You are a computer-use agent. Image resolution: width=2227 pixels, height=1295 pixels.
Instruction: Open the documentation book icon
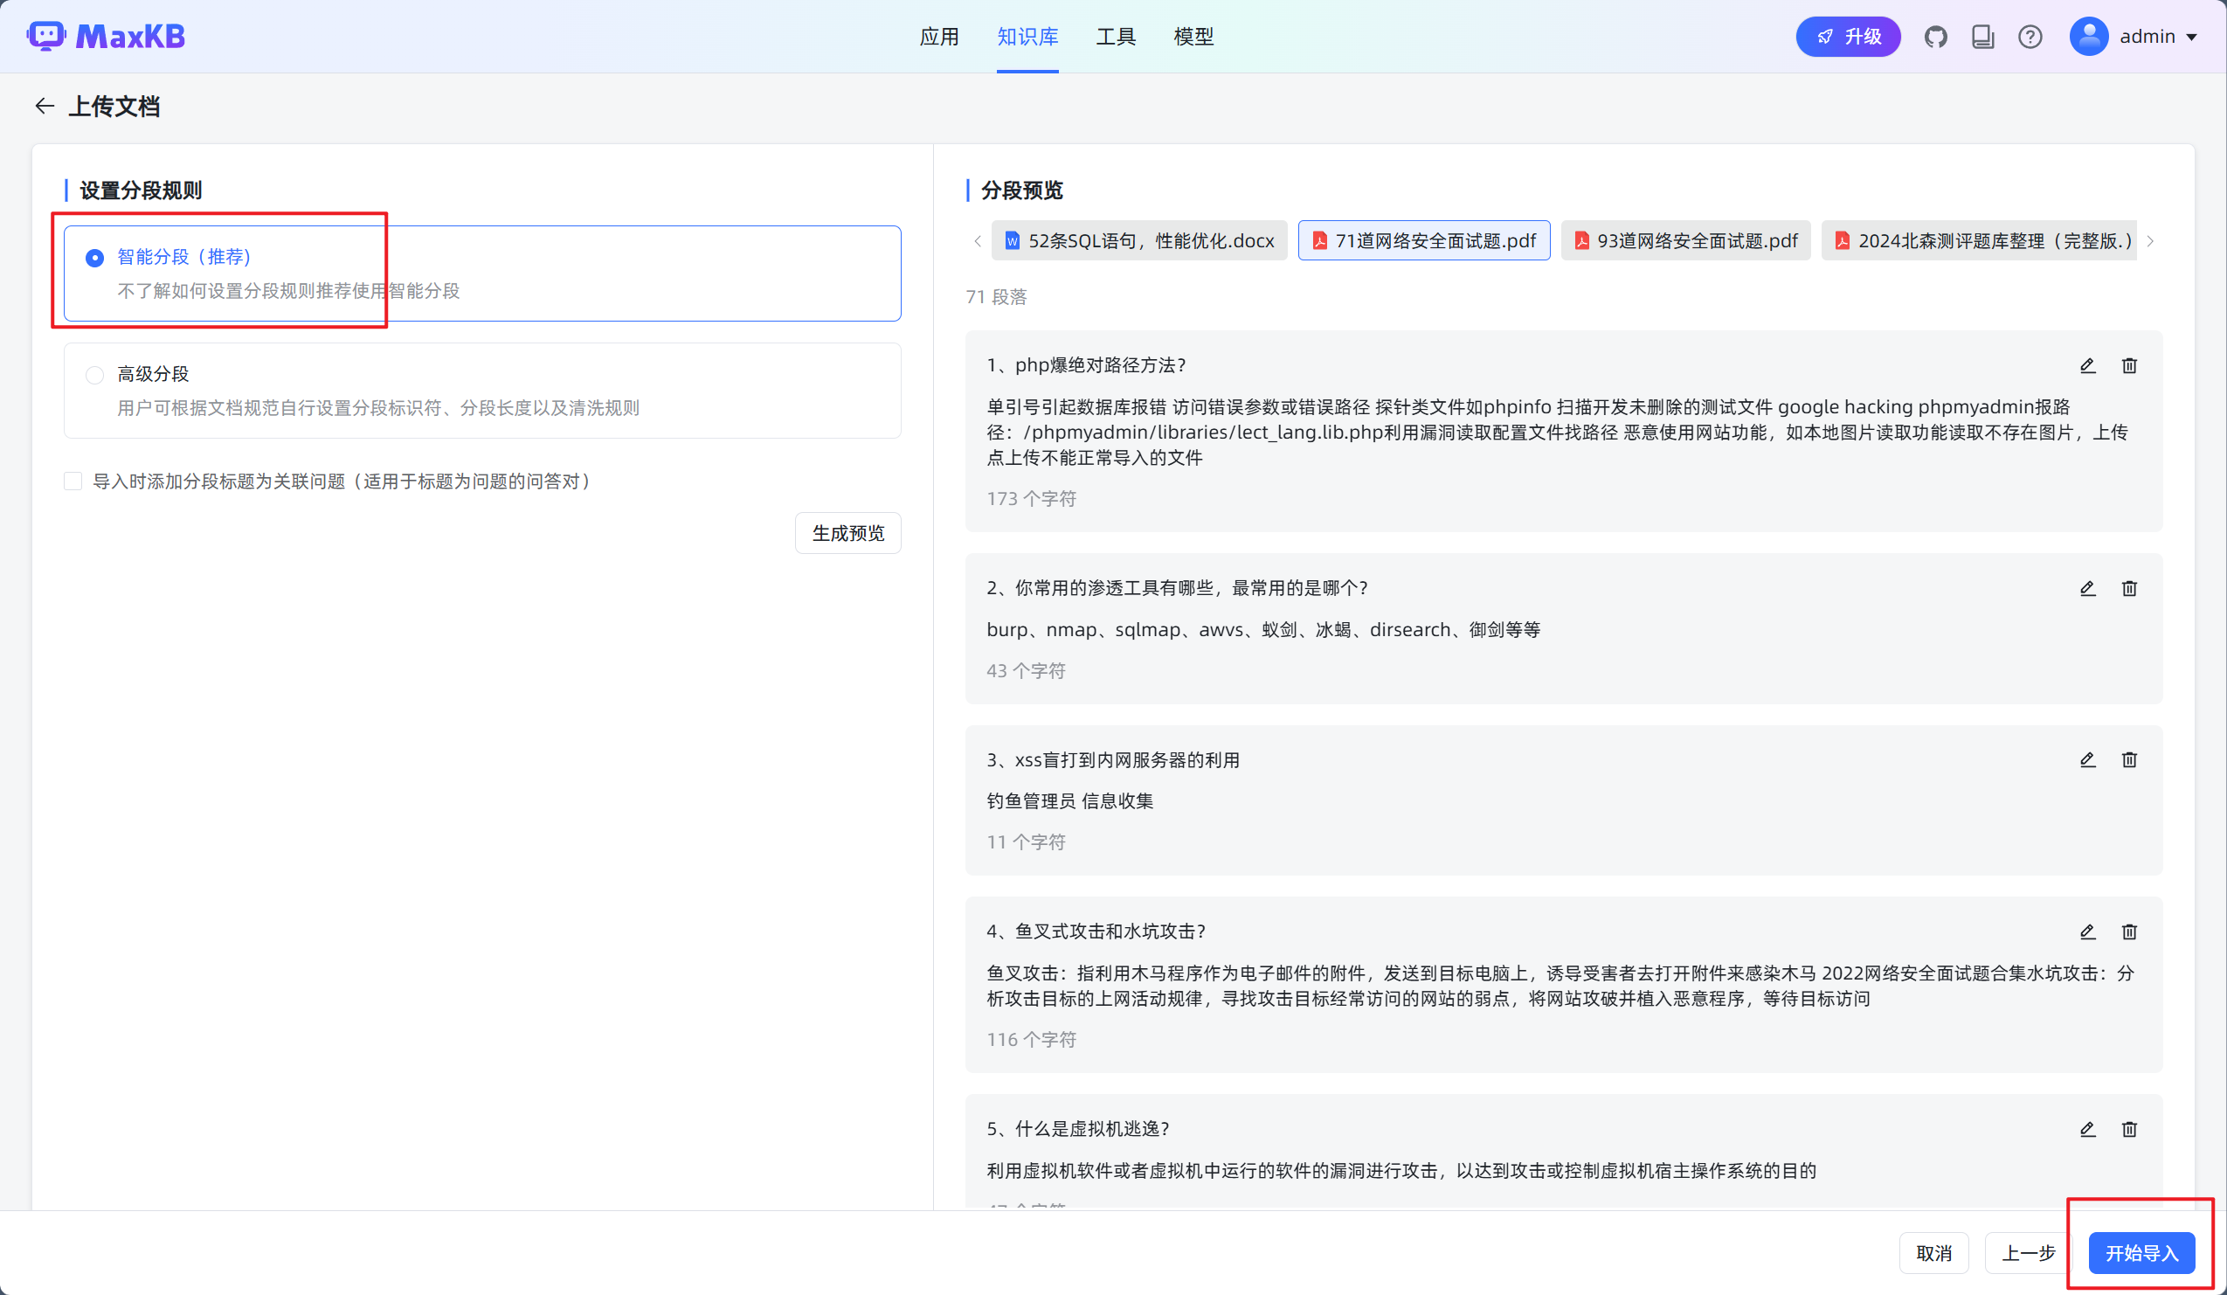[1982, 36]
